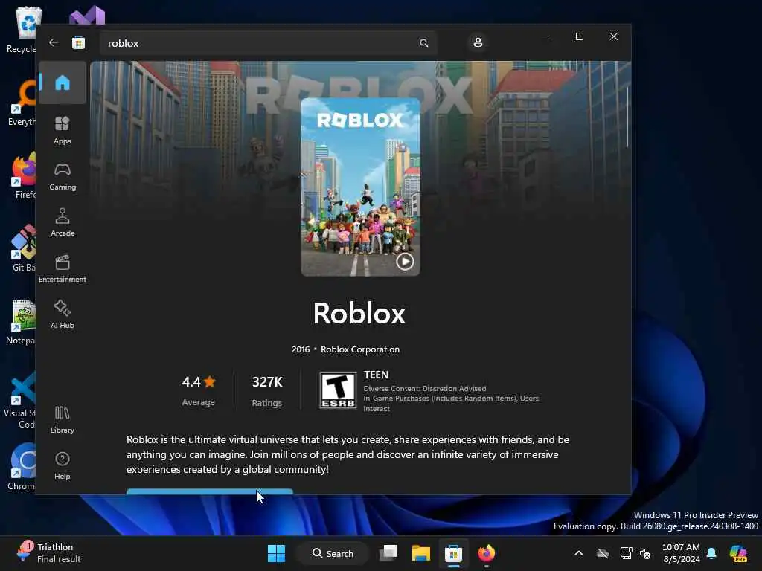This screenshot has height=571, width=762.
Task: Maximize the Microsoft Store window
Action: 579,36
